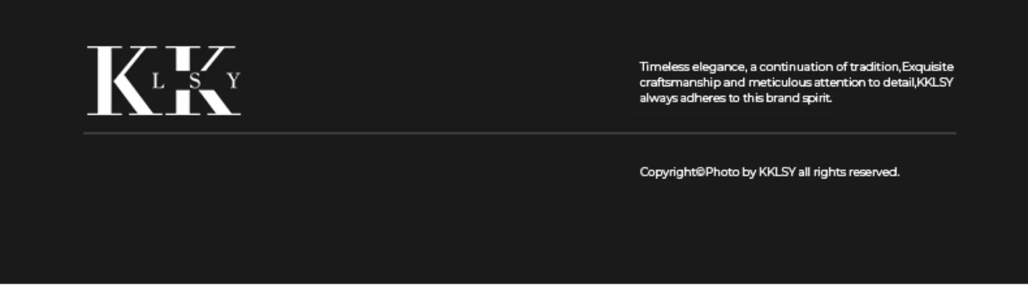
Task: Click the word 'Copyright' in footer
Action: 669,172
